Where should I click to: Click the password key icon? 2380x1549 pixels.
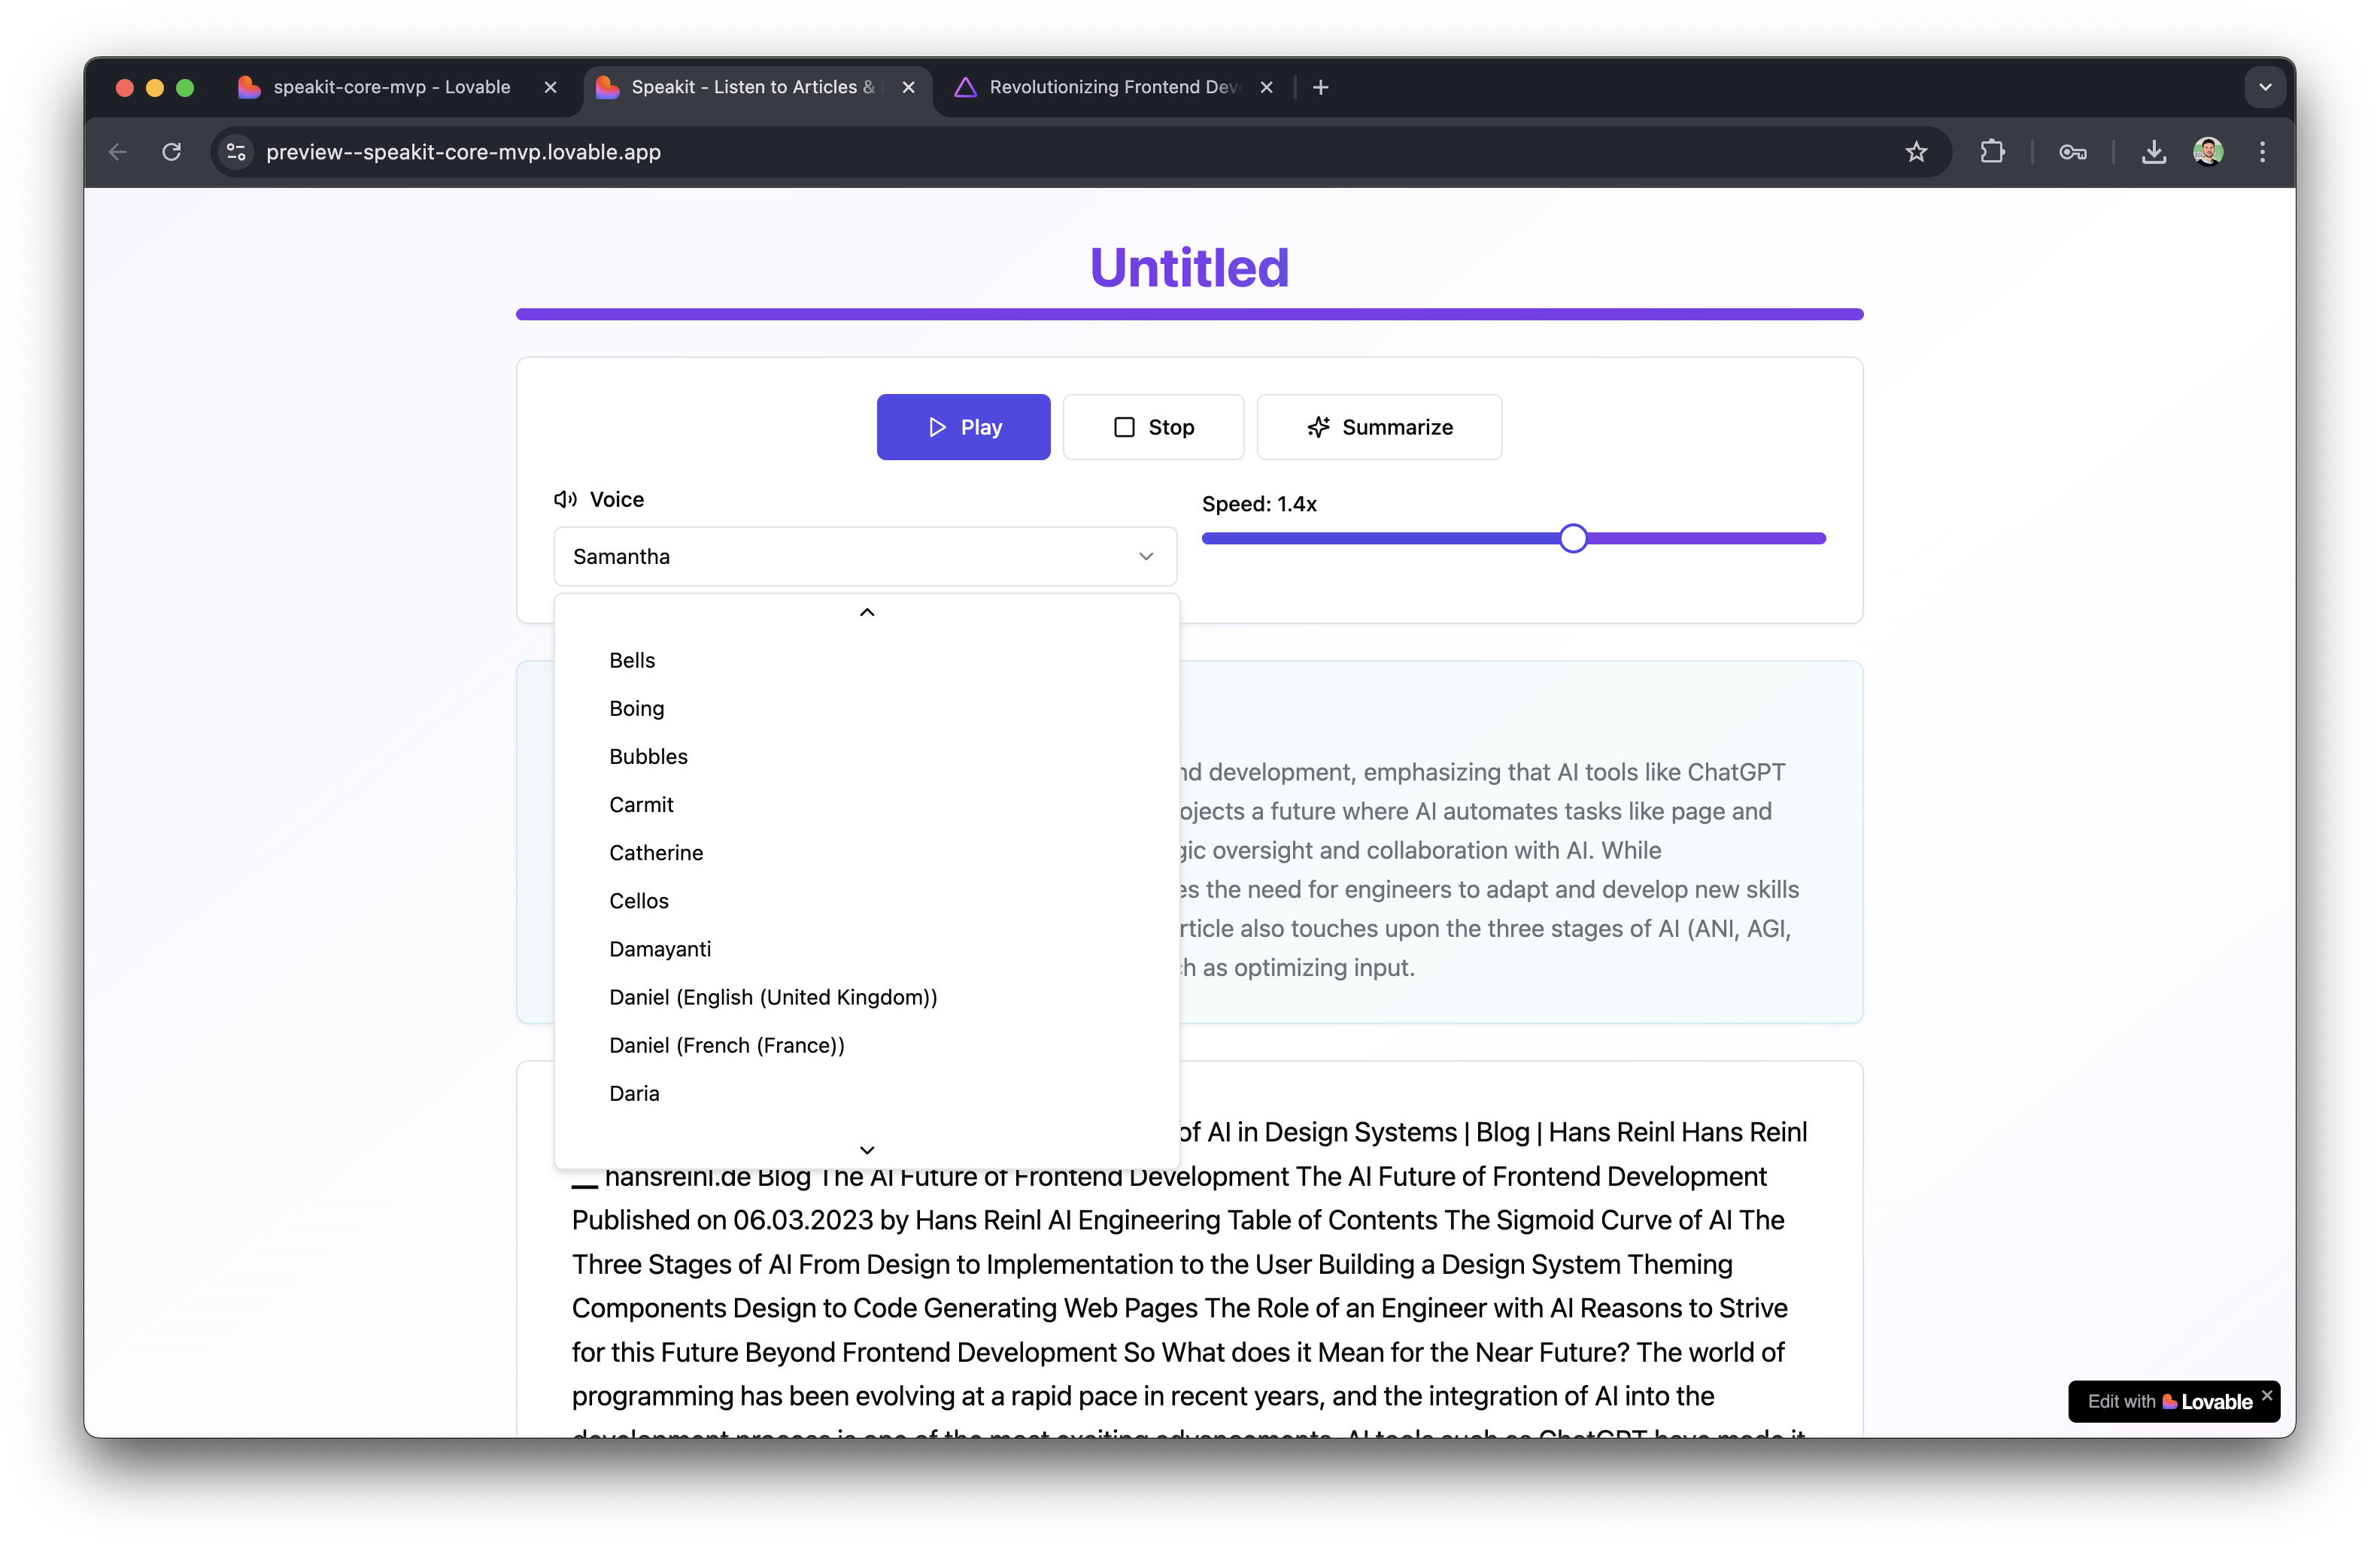click(x=2072, y=152)
